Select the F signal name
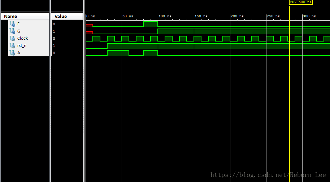The height and width of the screenshot is (182, 330). [18, 24]
